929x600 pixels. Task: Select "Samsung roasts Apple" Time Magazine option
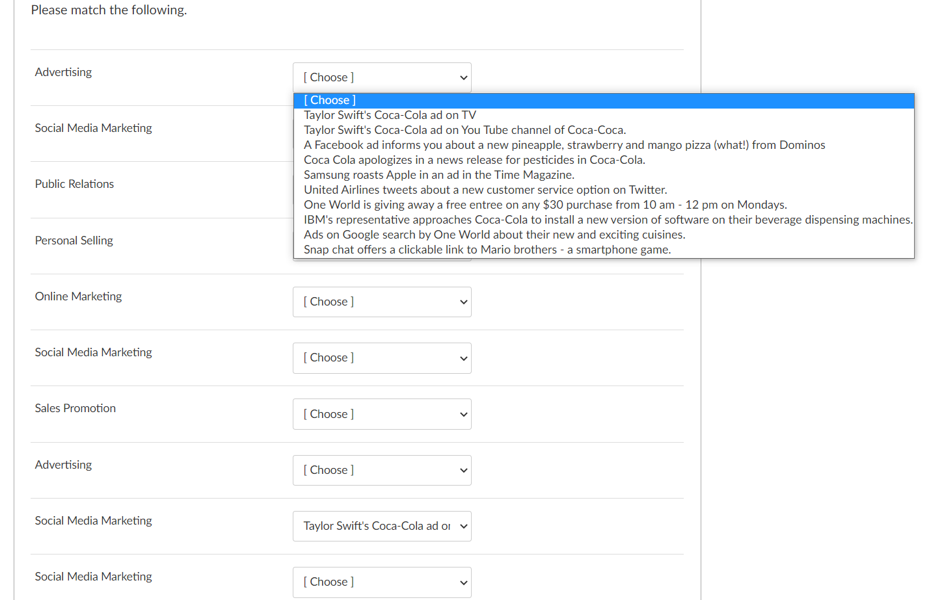(604, 175)
